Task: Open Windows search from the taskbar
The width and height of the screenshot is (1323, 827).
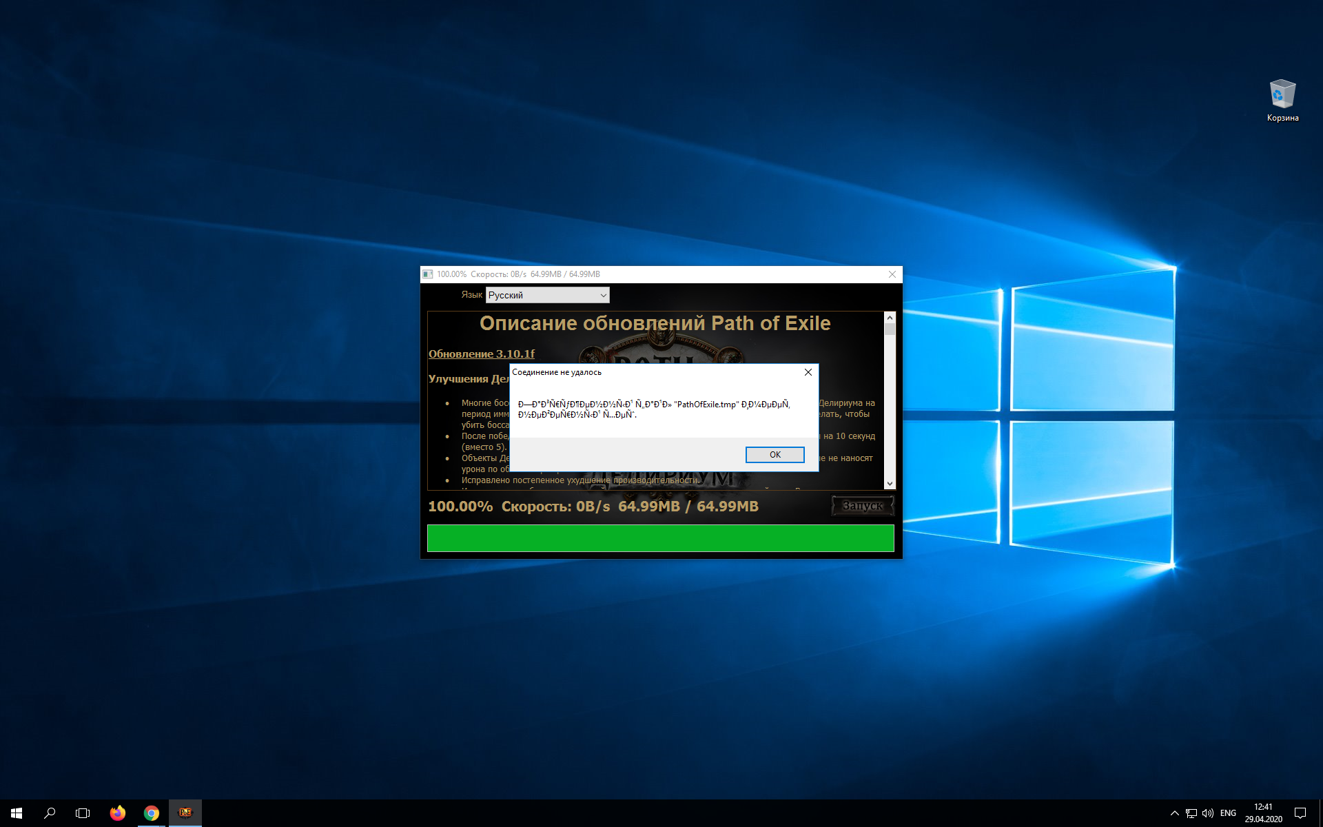Action: click(50, 813)
